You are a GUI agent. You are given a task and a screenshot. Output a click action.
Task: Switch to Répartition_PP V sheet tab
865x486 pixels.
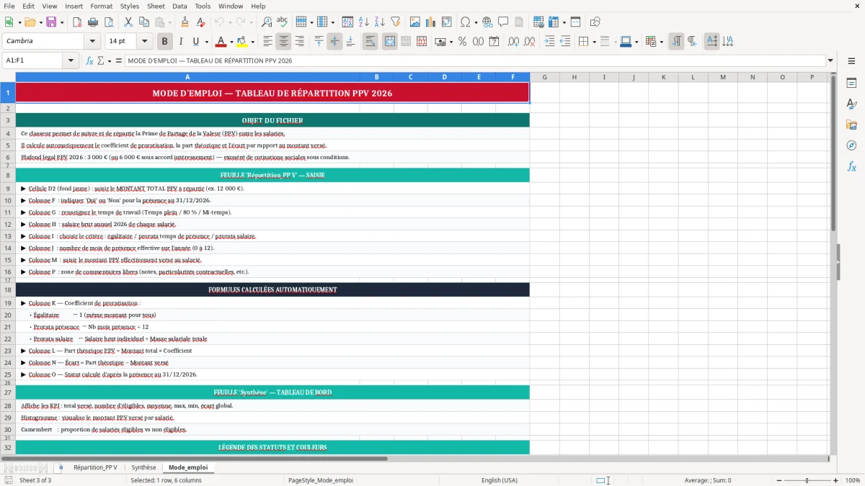(x=95, y=467)
